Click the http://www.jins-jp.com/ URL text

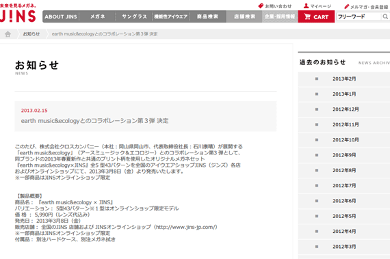(186, 227)
